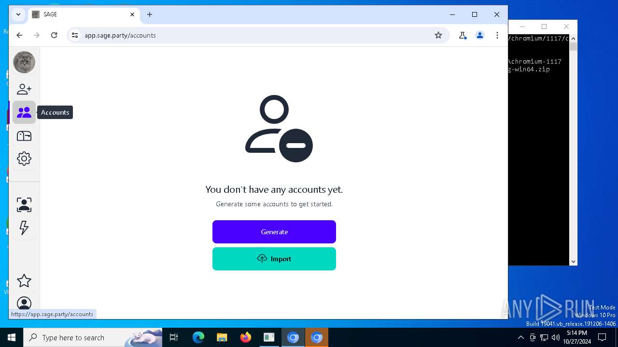Viewport: 618px width, 347px height.
Task: Click the lightning bolt icon in sidebar
Action: click(24, 227)
